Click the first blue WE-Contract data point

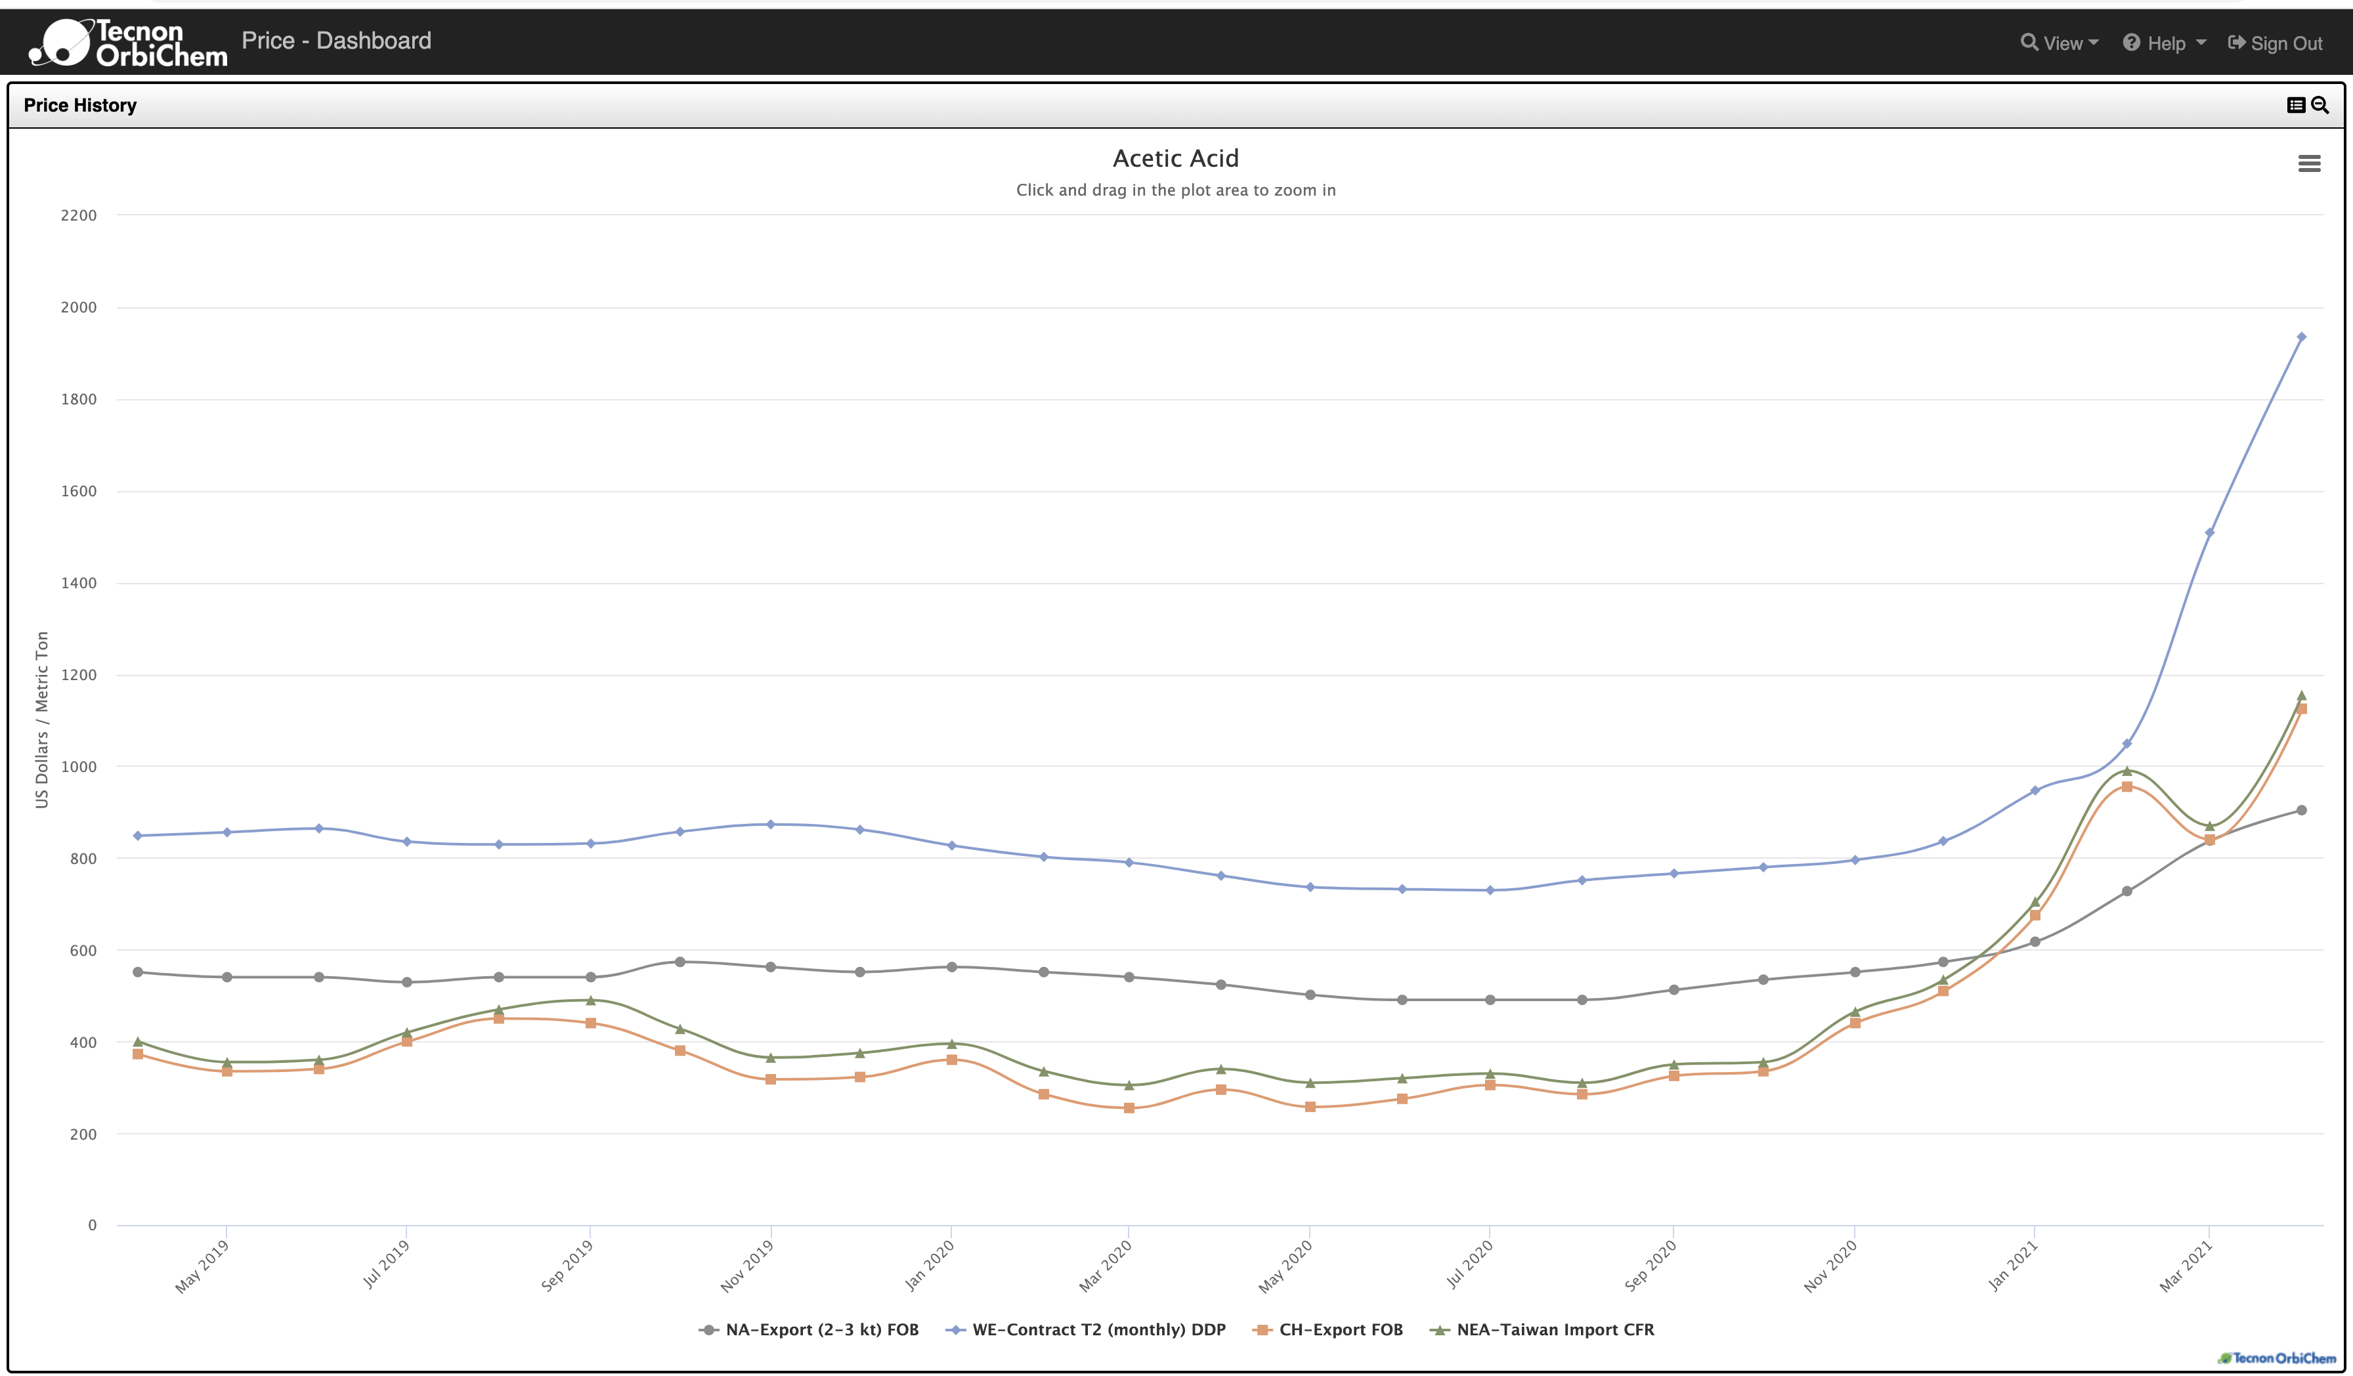[137, 836]
